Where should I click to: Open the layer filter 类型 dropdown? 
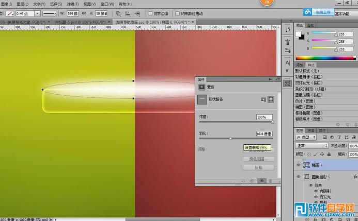tap(306, 137)
